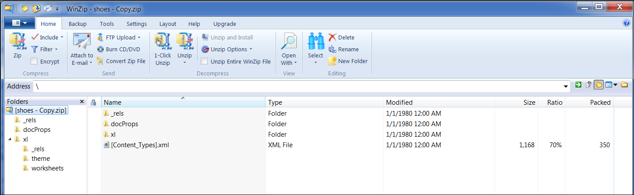Click the WinZip help question mark icon

[626, 23]
